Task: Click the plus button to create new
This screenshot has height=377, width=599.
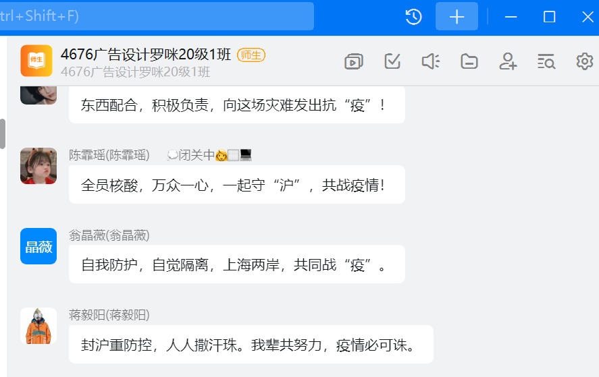Action: coord(457,17)
